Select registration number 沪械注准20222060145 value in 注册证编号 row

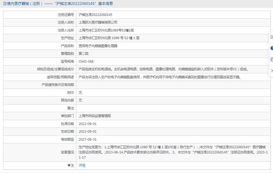coord(95,15)
